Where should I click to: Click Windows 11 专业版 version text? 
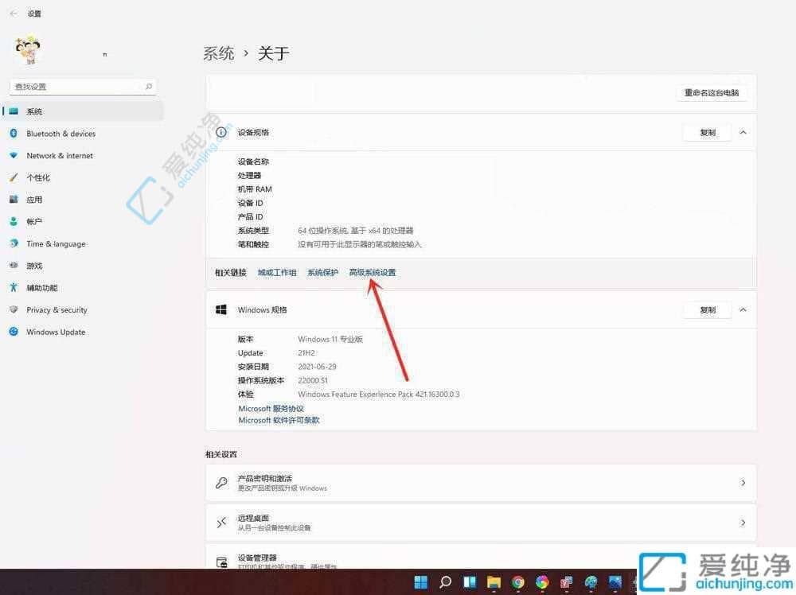click(330, 339)
